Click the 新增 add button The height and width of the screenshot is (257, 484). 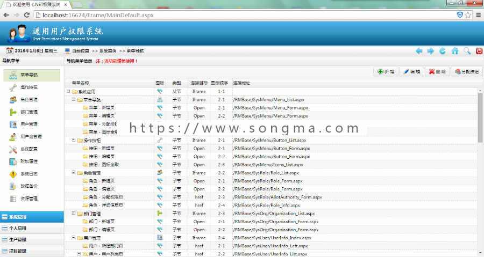[x=386, y=72]
